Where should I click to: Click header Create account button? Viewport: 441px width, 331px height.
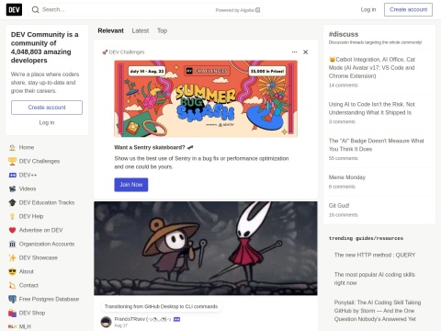pos(408,10)
